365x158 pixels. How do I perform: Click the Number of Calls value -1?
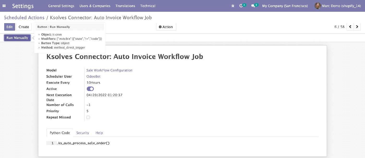[88, 105]
